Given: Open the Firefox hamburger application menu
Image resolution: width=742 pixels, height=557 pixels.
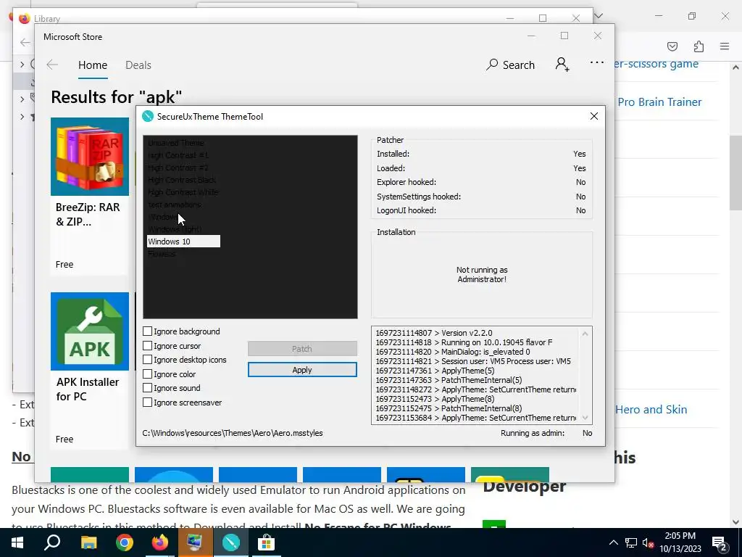Looking at the screenshot, I should [725, 46].
